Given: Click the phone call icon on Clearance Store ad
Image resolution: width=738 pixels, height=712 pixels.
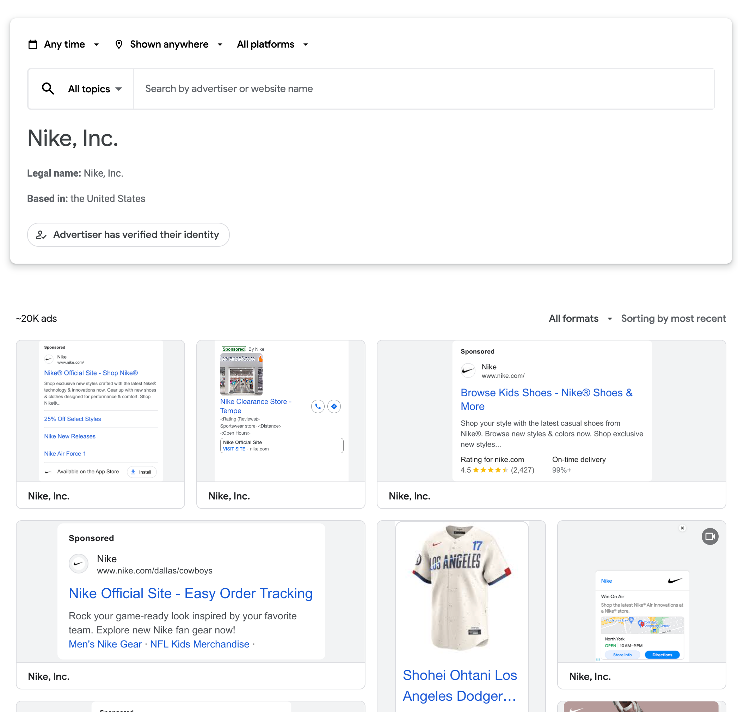Looking at the screenshot, I should click(318, 406).
